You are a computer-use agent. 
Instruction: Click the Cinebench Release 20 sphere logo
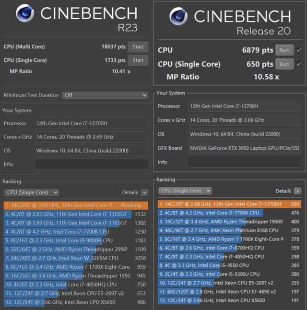(x=178, y=17)
